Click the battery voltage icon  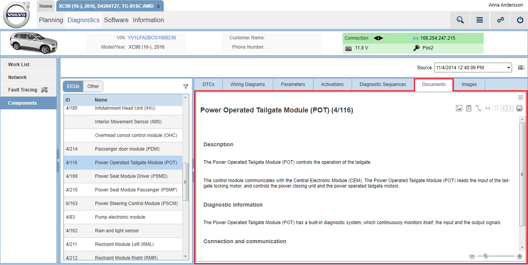click(x=348, y=48)
